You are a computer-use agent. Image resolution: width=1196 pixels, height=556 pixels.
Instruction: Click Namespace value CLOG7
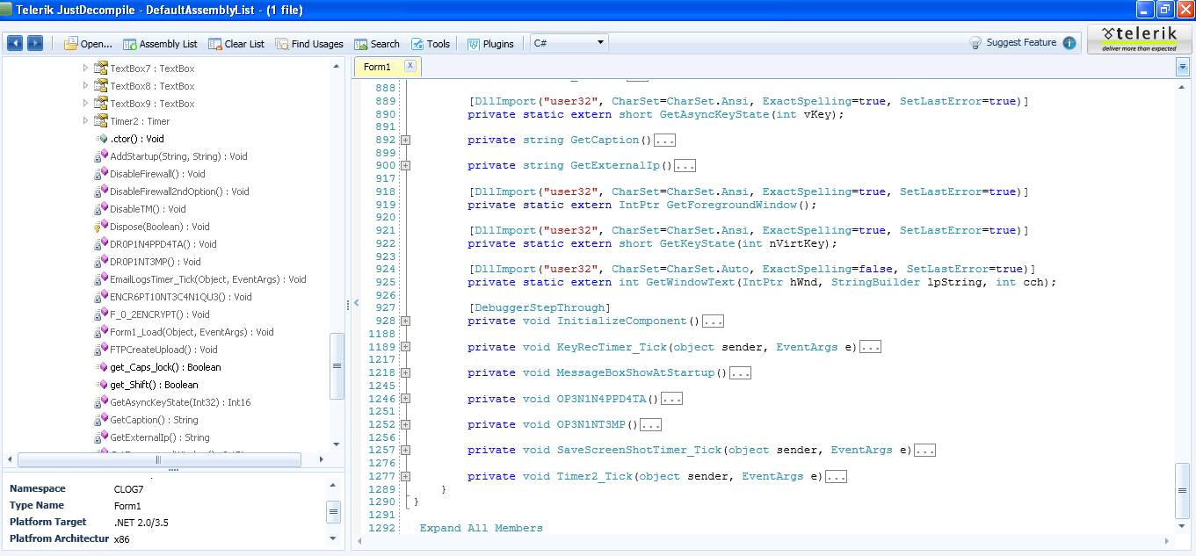[x=128, y=489]
